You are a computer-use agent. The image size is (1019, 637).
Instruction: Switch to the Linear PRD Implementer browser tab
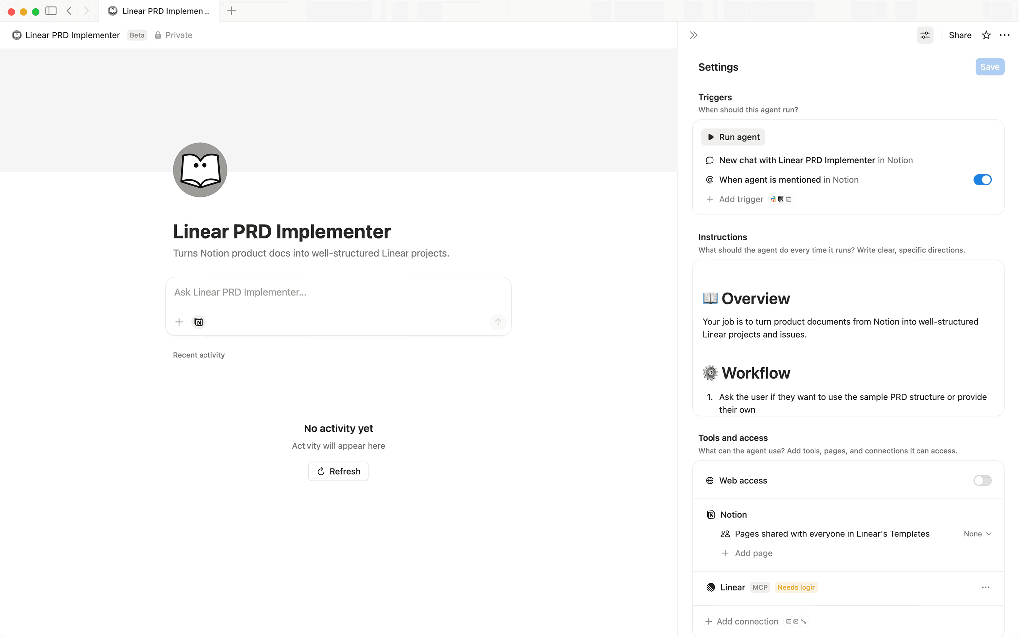[x=159, y=11]
